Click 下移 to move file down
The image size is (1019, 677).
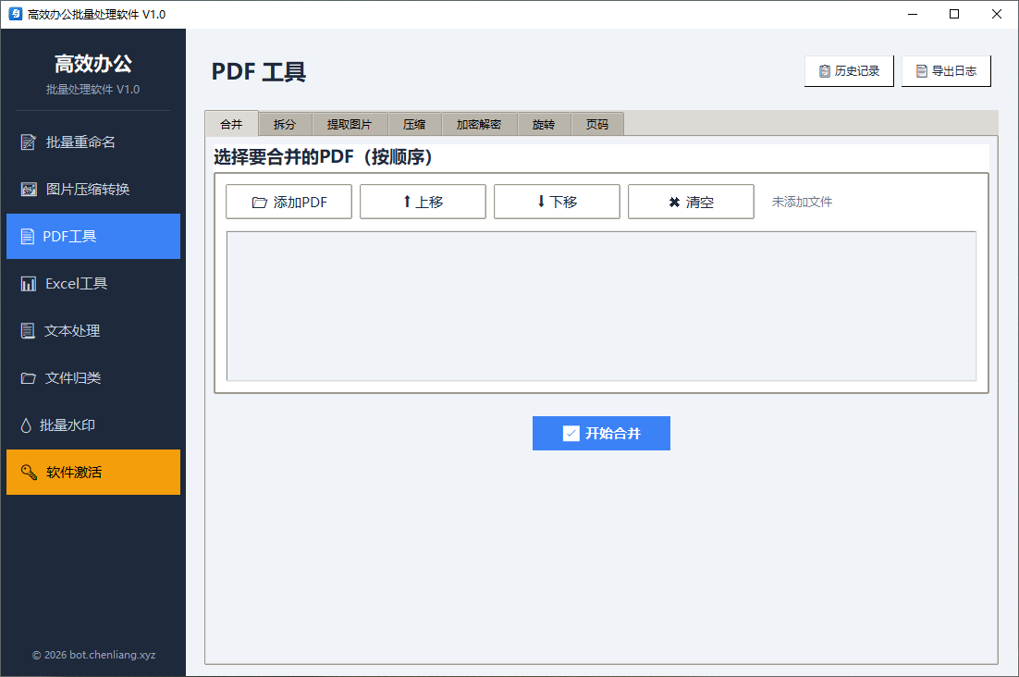557,202
